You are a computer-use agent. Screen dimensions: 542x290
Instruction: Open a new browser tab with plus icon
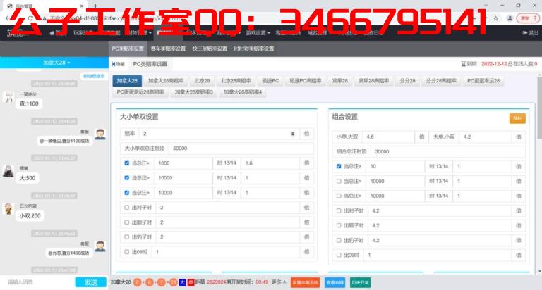click(x=95, y=6)
